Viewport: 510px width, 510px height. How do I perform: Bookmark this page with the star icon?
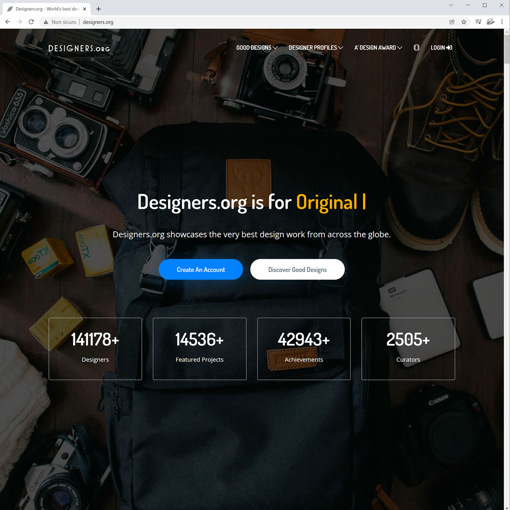click(464, 22)
